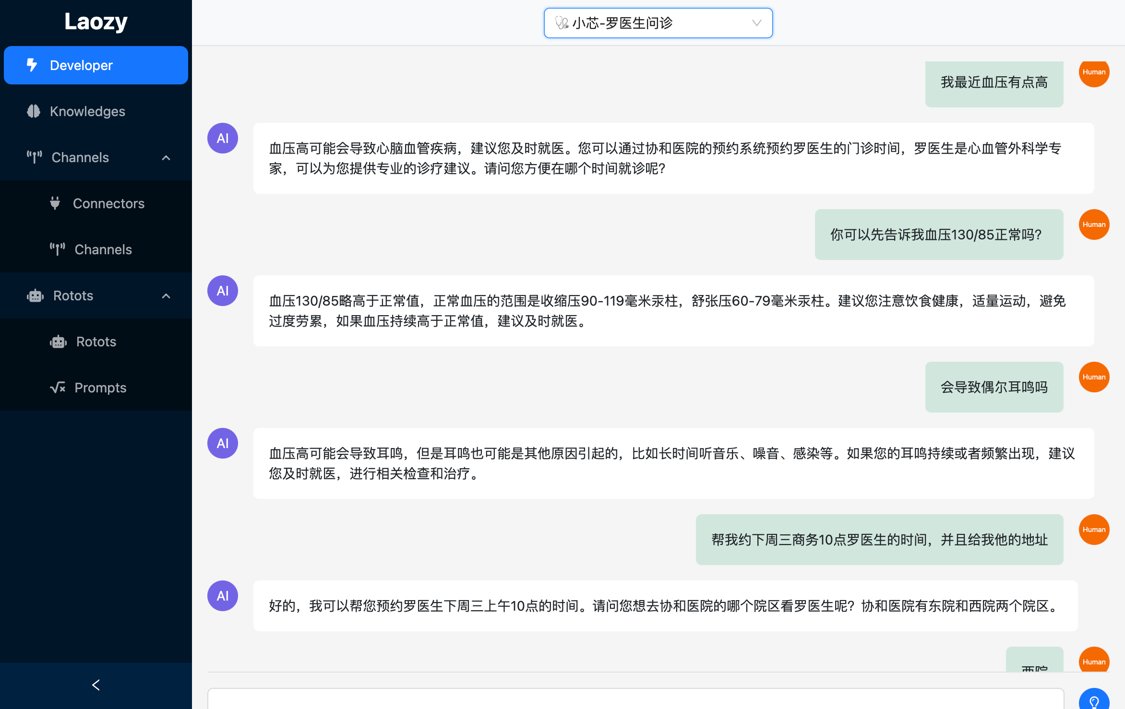Open the Channels submenu item

click(96, 249)
